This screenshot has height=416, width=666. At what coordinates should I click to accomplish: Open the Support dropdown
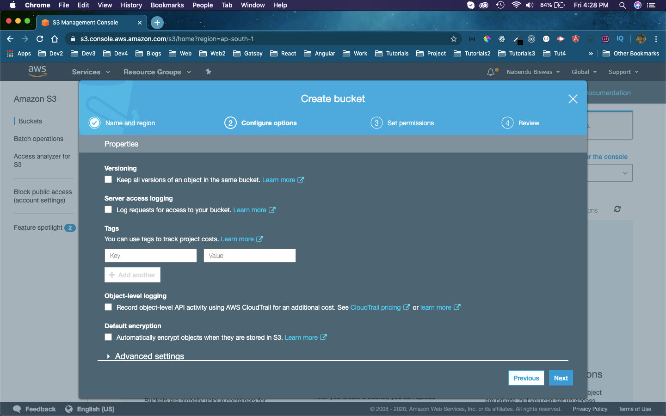pyautogui.click(x=623, y=72)
